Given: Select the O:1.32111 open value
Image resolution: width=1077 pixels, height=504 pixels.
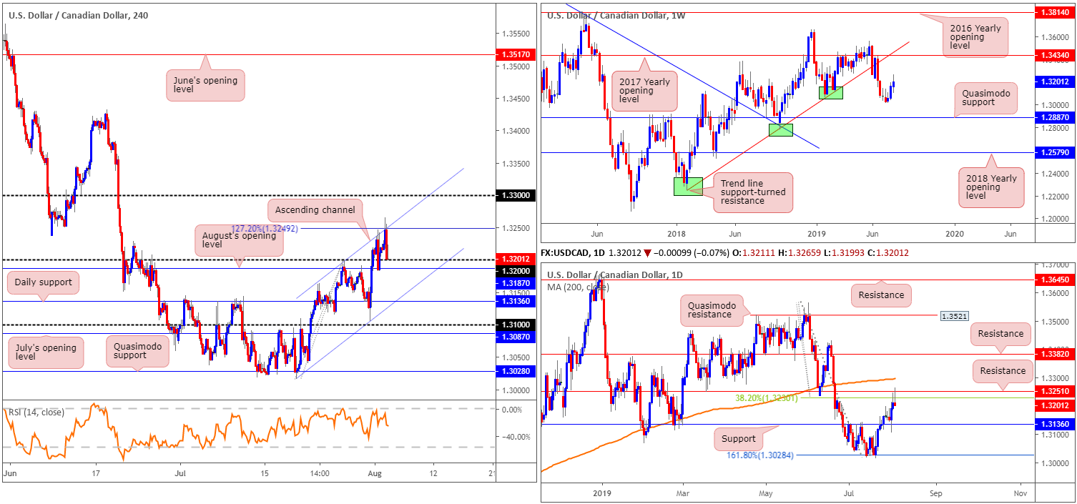Looking at the screenshot, I should coord(753,252).
